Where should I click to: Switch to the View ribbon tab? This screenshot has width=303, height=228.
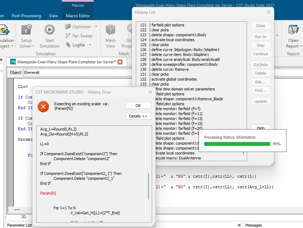point(53,16)
